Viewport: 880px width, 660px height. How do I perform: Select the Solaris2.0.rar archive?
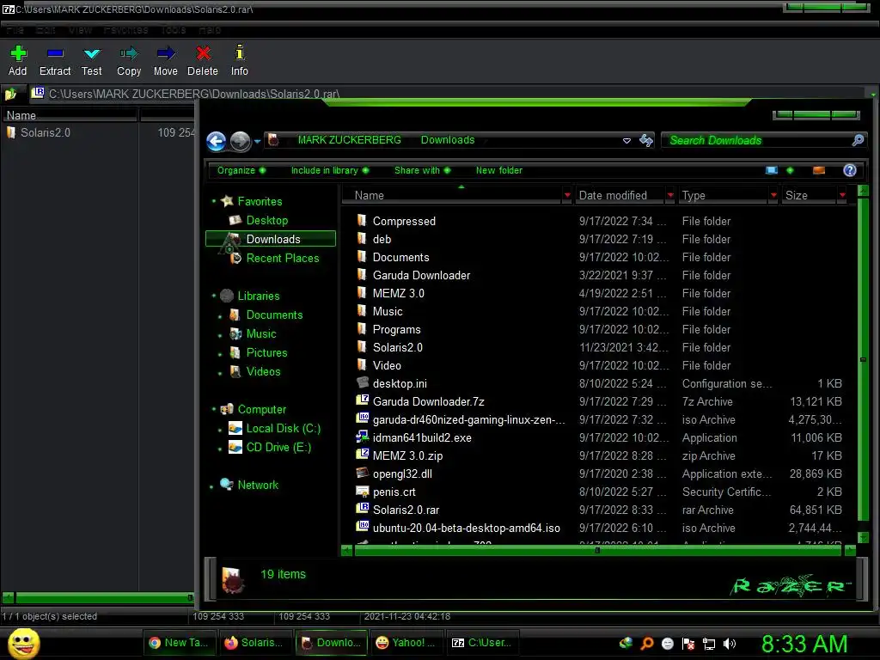tap(406, 510)
